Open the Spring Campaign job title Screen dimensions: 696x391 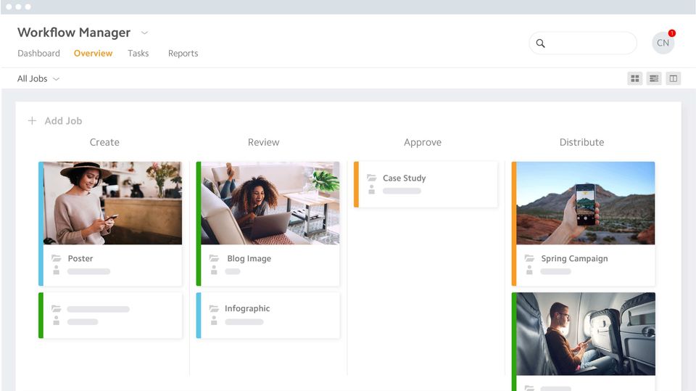574,258
